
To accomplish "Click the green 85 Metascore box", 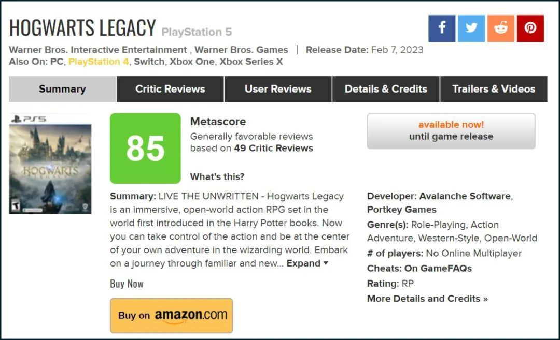I will tap(145, 148).
